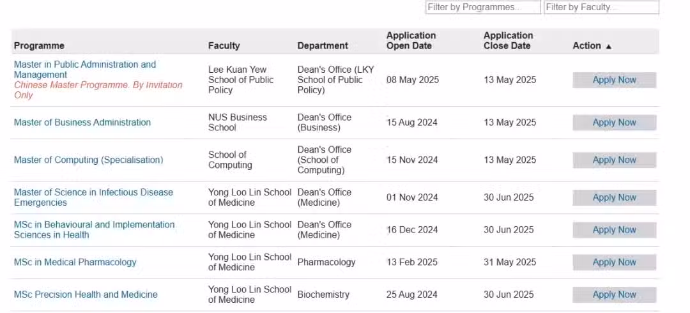
Task: Focus the Filter by Programmes field
Action: (483, 8)
